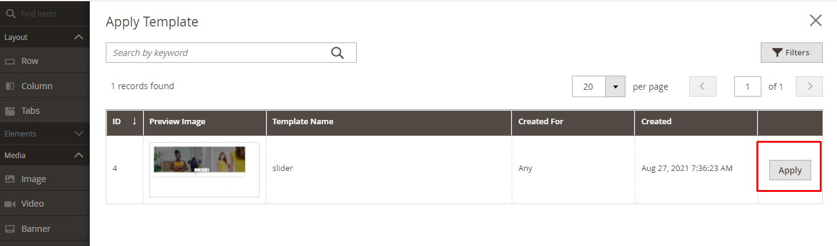The width and height of the screenshot is (837, 246).
Task: Click the Tabs element icon
Action: pos(10,111)
